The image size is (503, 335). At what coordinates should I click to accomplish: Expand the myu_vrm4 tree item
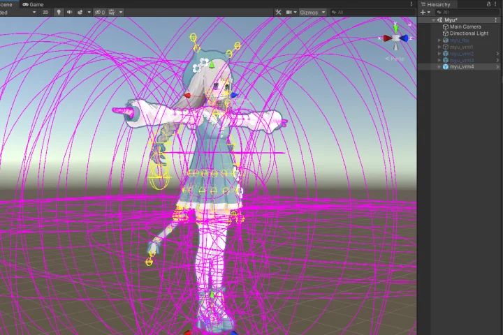coord(439,67)
